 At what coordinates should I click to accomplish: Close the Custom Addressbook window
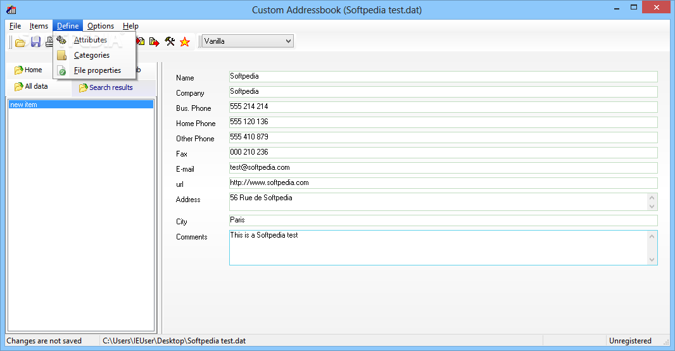(x=656, y=8)
